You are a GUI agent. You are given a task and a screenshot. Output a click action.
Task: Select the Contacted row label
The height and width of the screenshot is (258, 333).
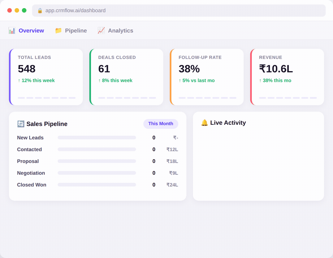coord(30,150)
